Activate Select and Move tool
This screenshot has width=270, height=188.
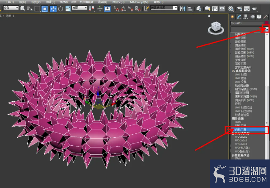(53, 8)
